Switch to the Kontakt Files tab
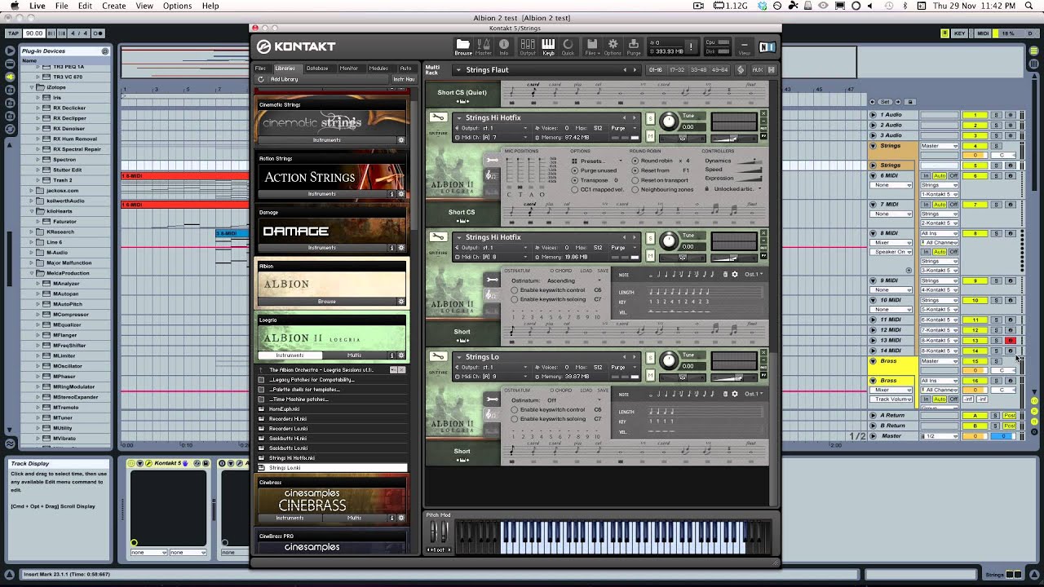Viewport: 1044px width, 587px height. [x=260, y=68]
